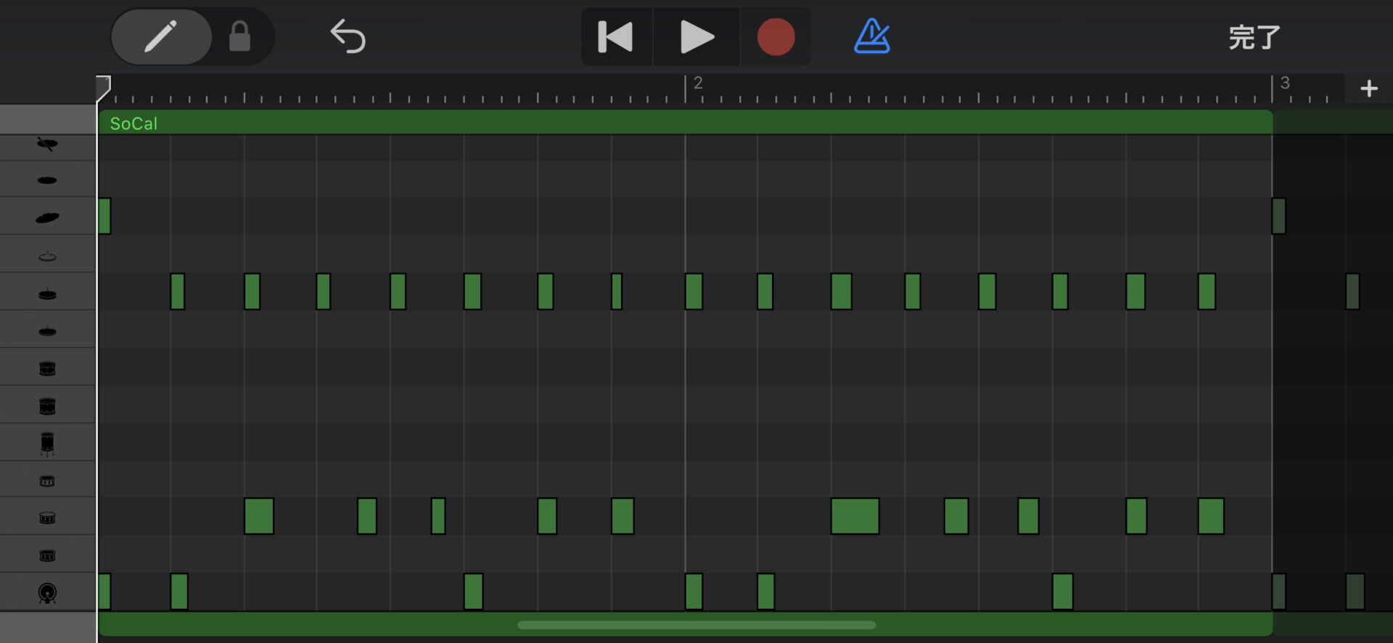Select the snare icon directly below the floor tom
1393x643 pixels.
[47, 481]
